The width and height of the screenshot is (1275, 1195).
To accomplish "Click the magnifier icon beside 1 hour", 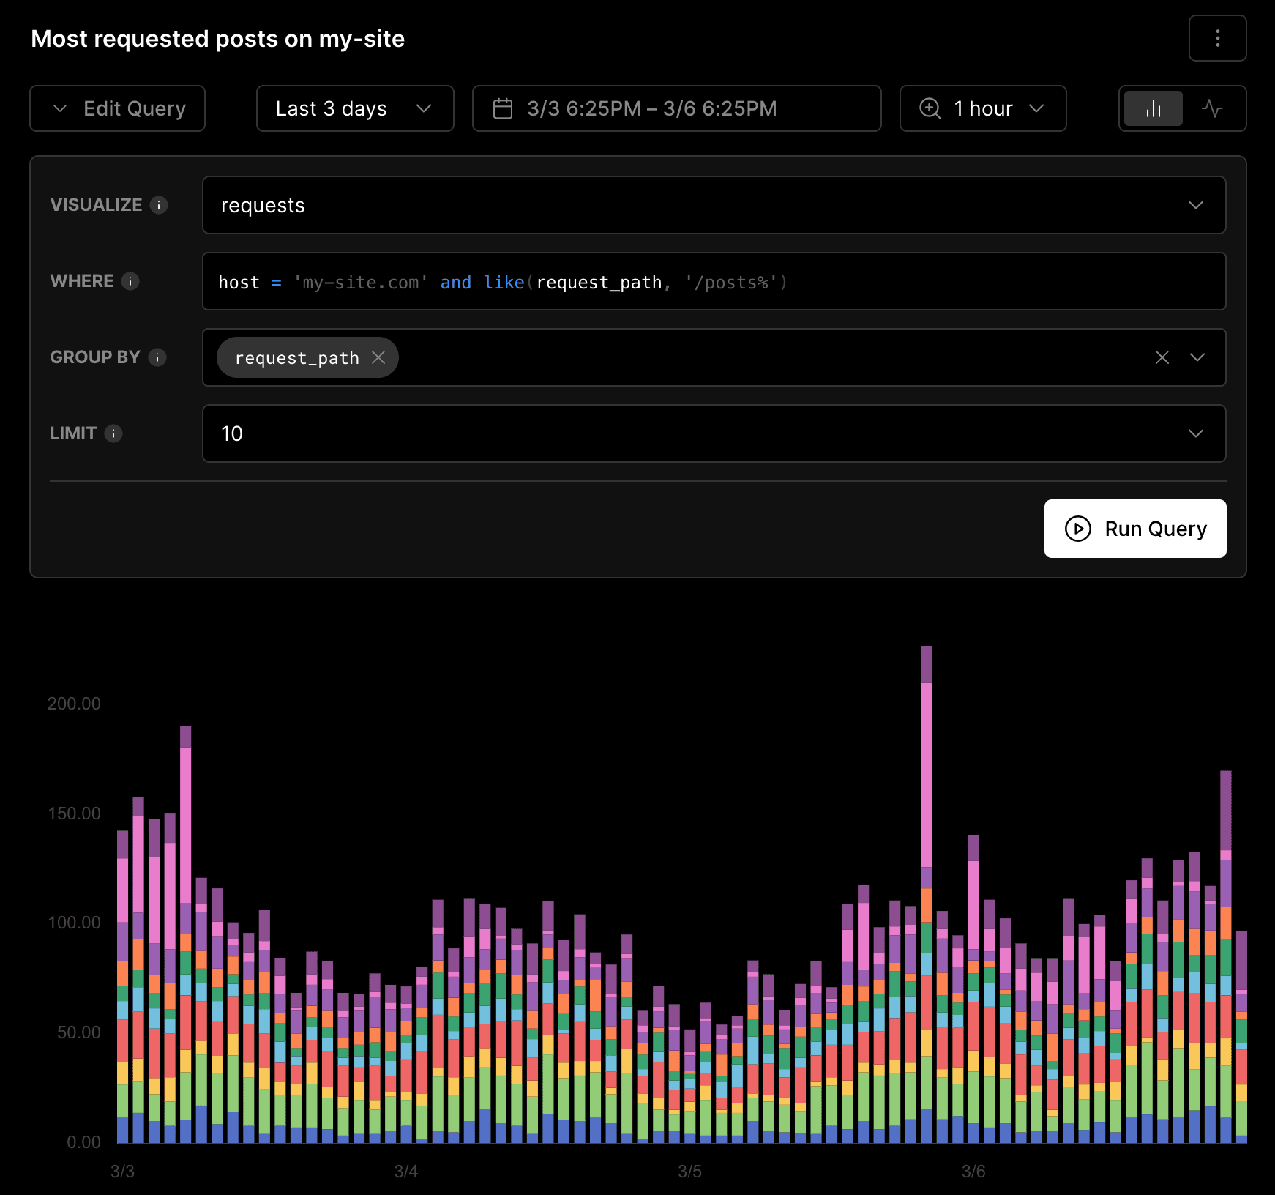I will point(930,108).
